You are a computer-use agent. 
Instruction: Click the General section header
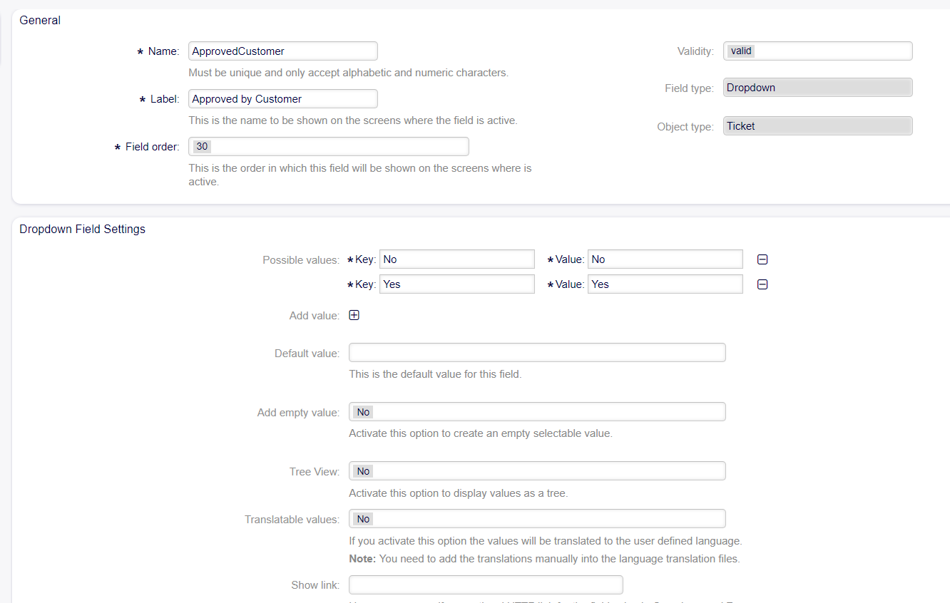click(40, 21)
